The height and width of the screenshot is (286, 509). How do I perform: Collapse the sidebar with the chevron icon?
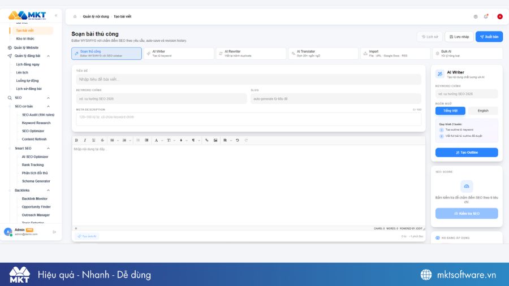point(56,15)
